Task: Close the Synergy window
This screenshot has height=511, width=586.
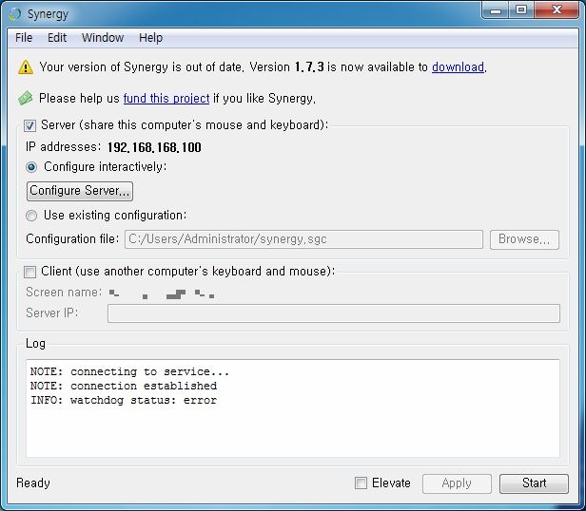Action: [557, 10]
